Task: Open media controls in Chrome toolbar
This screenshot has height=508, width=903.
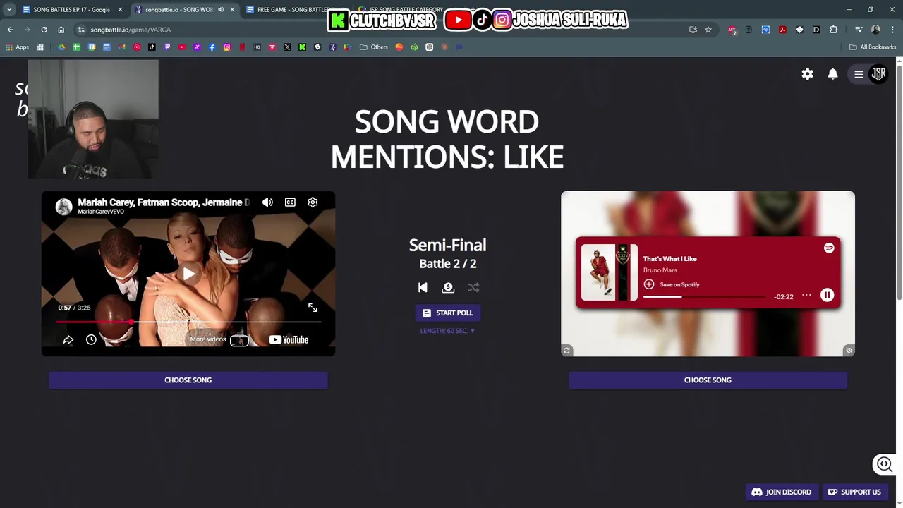Action: click(x=859, y=30)
